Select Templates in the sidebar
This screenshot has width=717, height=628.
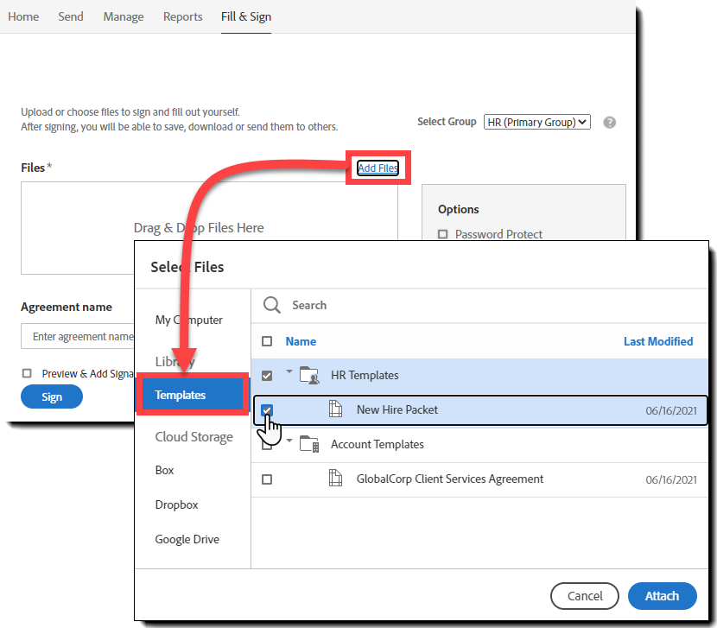click(x=193, y=394)
